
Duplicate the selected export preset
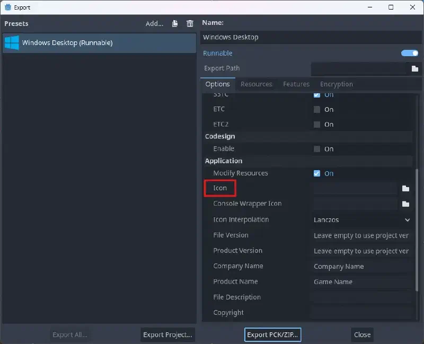coord(175,23)
